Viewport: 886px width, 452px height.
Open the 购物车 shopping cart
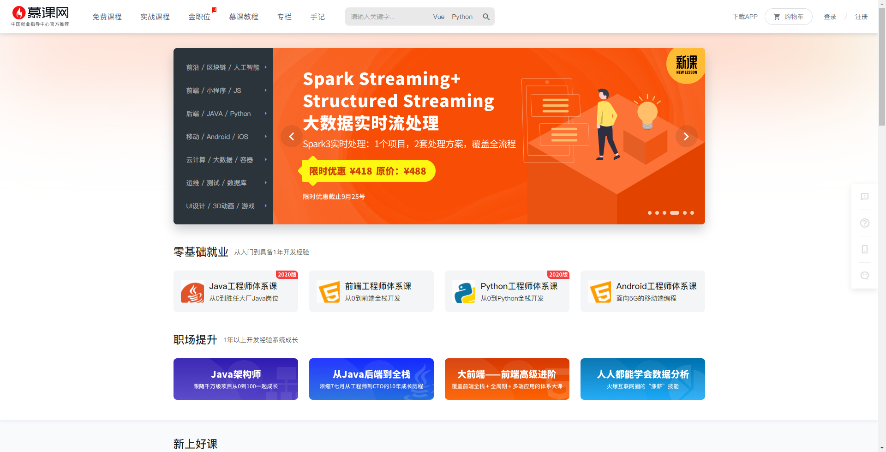tap(788, 17)
